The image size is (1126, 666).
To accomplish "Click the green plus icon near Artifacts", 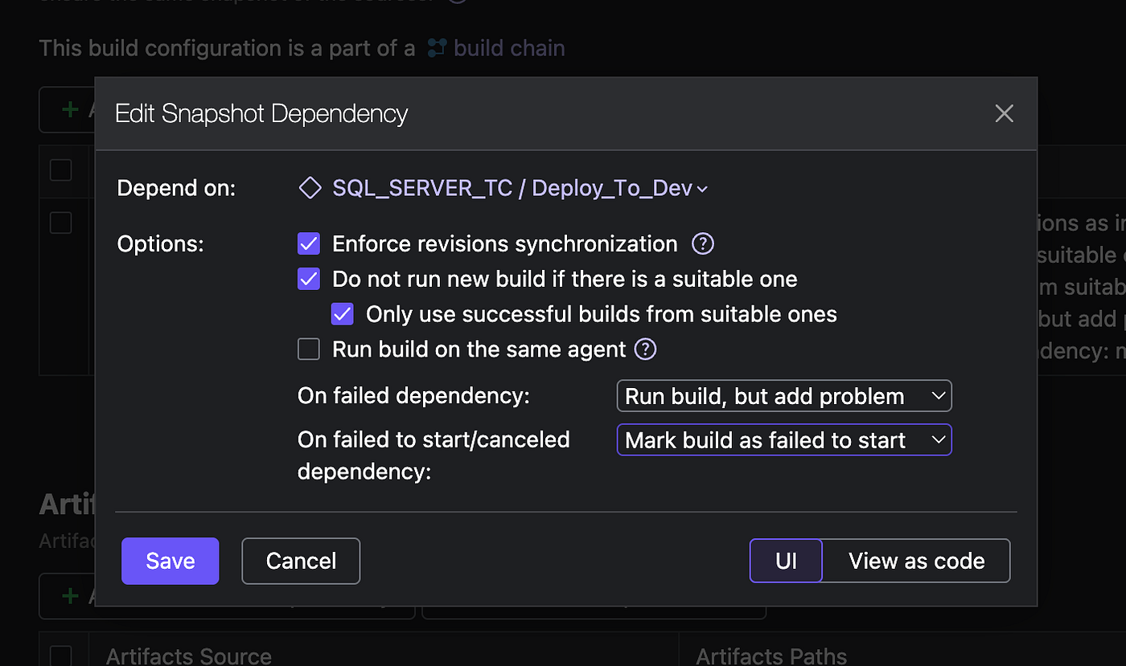I will [70, 595].
